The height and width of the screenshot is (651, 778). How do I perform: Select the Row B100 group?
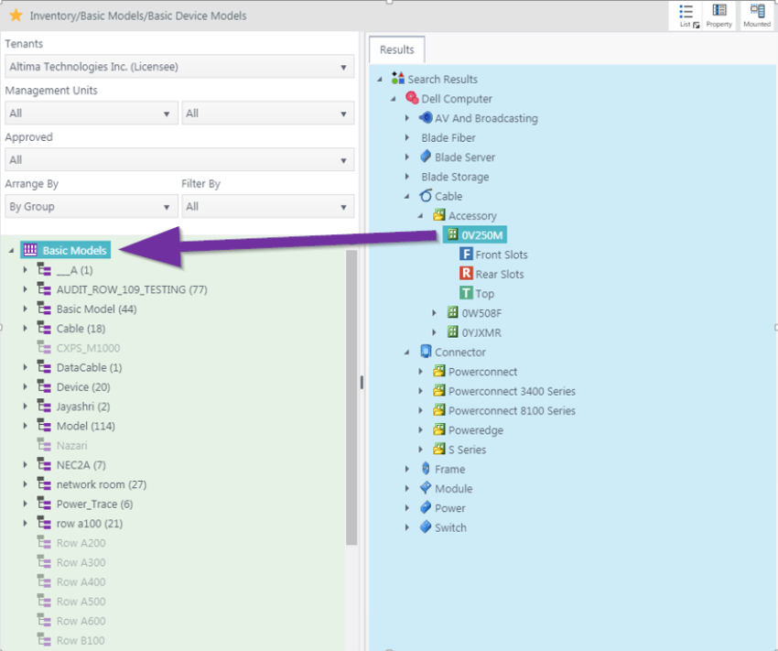click(x=81, y=640)
